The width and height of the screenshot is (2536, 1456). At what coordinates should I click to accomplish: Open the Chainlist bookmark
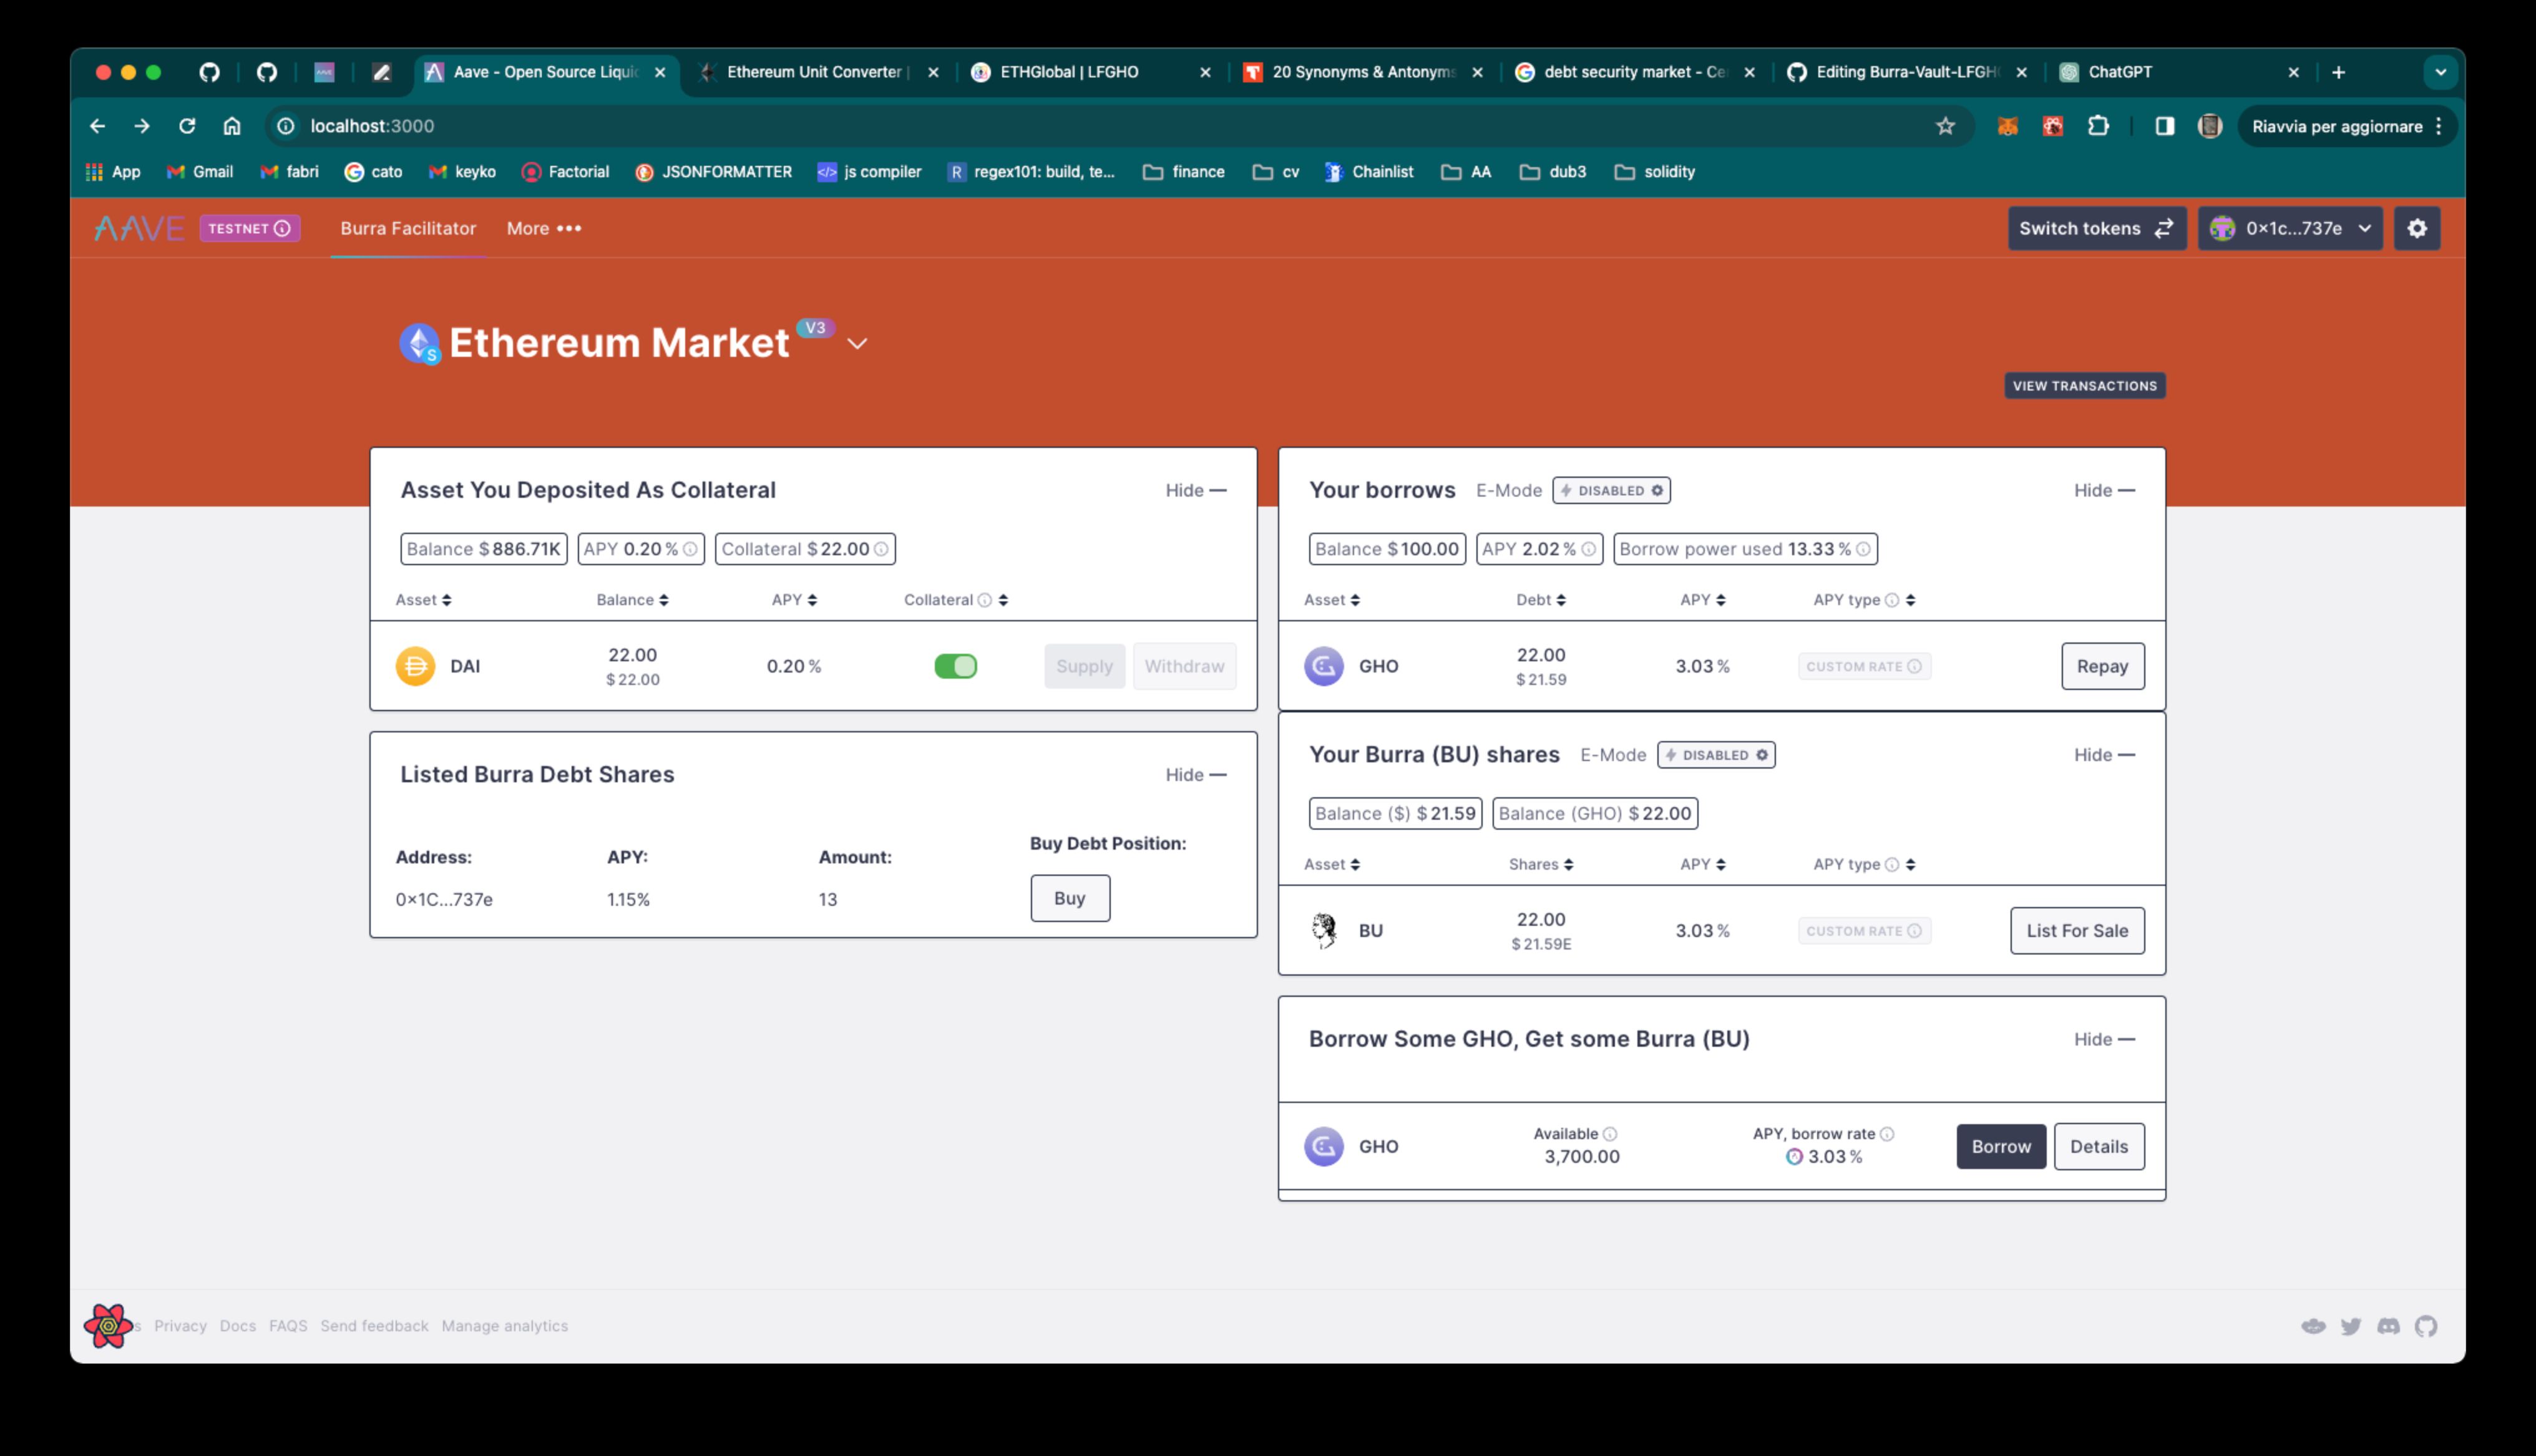coord(1369,172)
